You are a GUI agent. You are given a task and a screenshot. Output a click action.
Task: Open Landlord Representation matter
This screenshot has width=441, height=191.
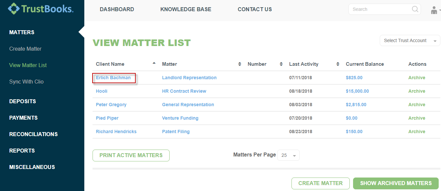pyautogui.click(x=189, y=78)
